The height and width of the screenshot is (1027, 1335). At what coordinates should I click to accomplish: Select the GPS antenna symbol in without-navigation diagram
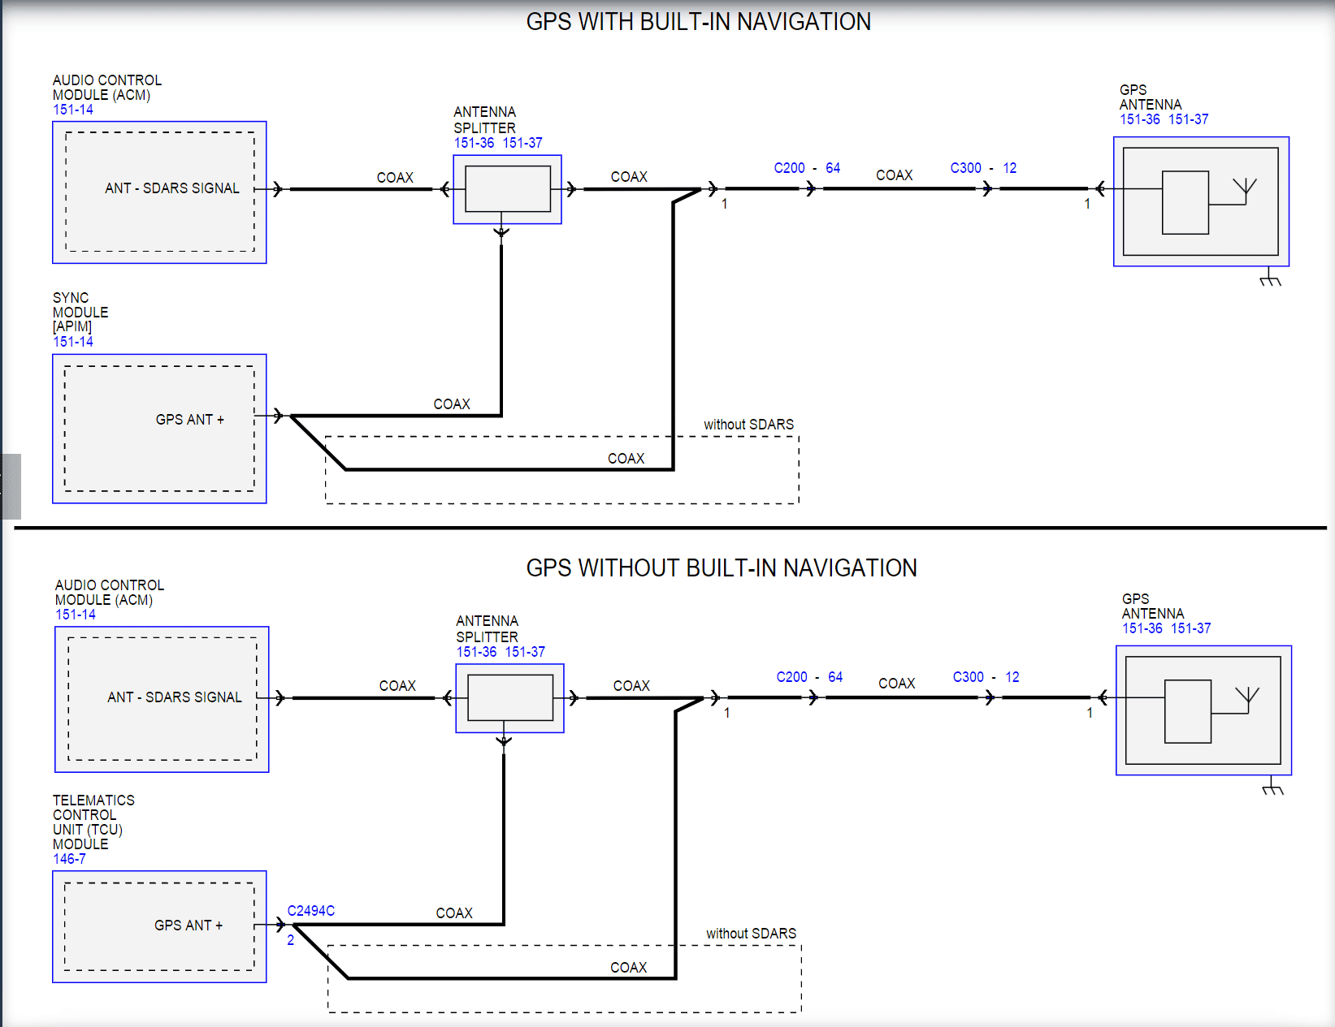tap(1203, 710)
